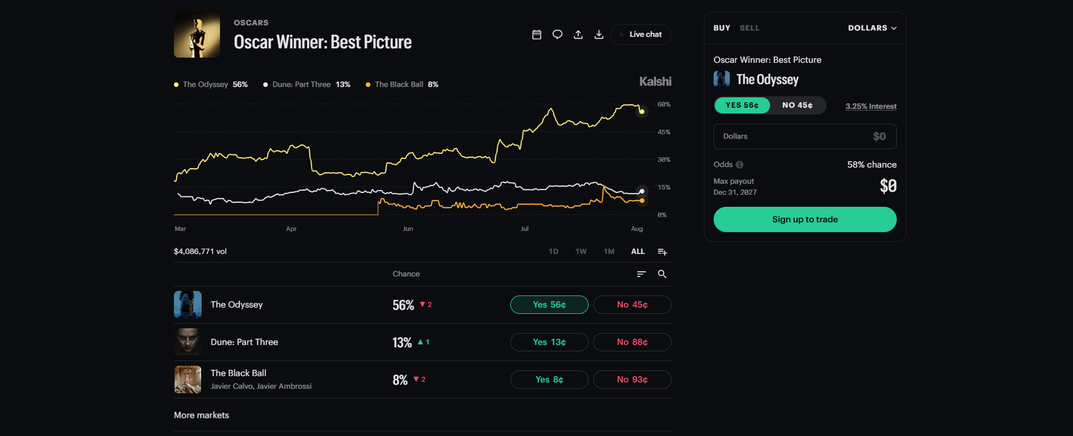Expand the DOLLARS dropdown
Viewport: 1073px width, 436px height.
coord(872,28)
